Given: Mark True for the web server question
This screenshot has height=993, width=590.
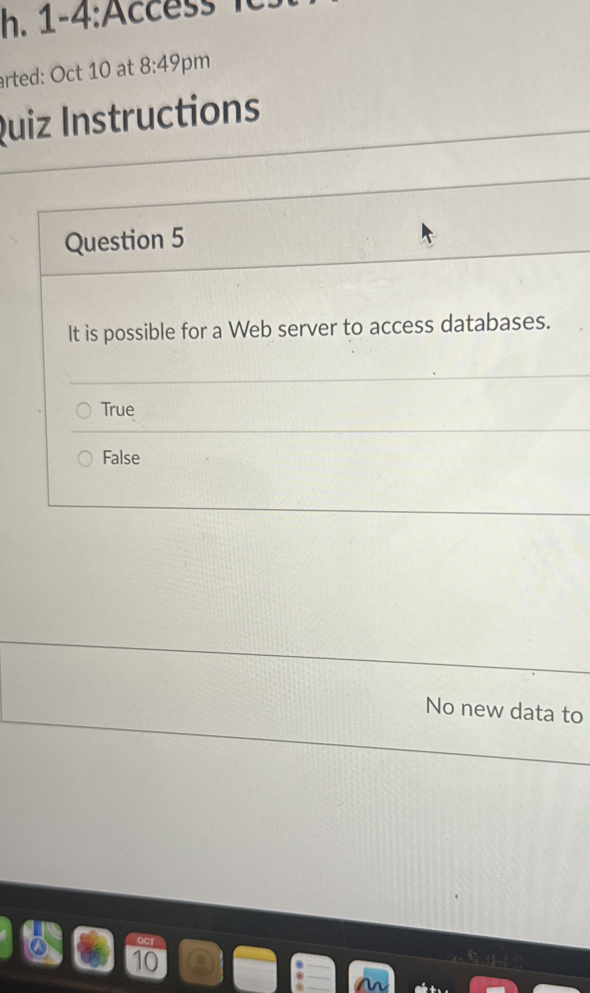Looking at the screenshot, I should 86,410.
